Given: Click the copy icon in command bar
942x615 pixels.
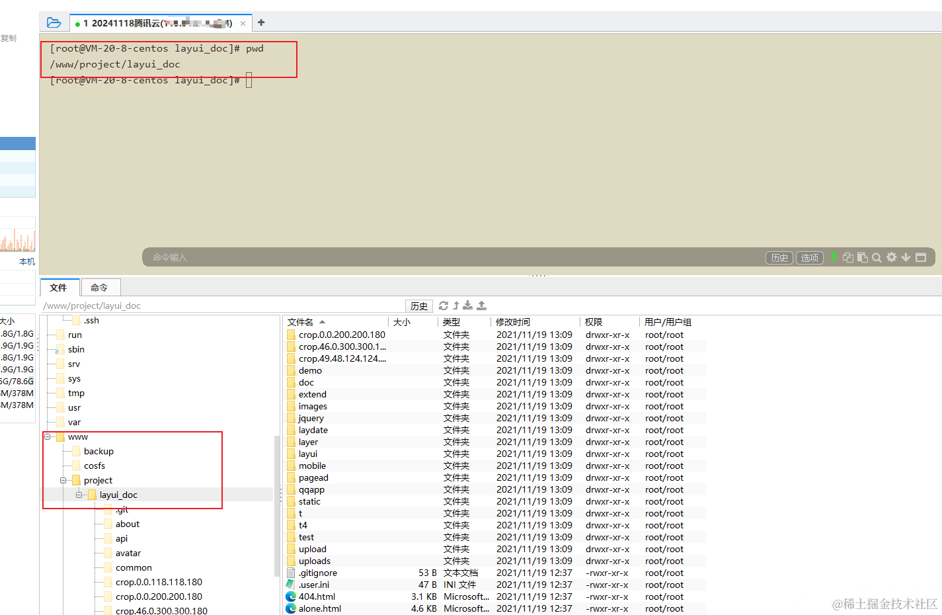Looking at the screenshot, I should tap(848, 257).
